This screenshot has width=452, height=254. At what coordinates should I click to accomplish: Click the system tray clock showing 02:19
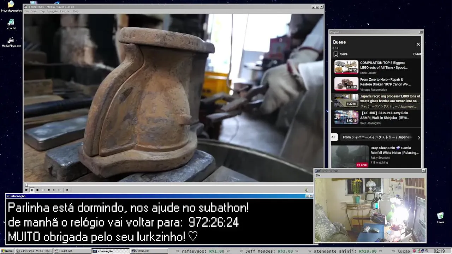point(439,251)
